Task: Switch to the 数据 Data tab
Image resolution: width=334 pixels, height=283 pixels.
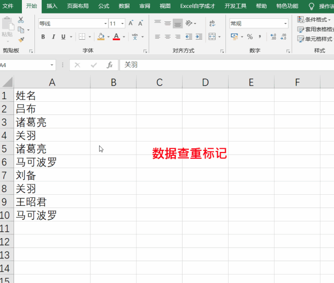Action: (x=124, y=6)
